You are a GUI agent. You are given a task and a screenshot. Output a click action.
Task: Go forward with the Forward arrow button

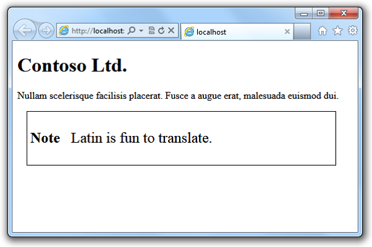coord(46,30)
